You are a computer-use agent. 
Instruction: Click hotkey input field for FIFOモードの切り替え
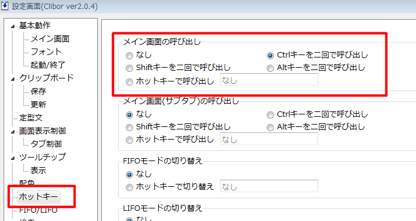(269, 186)
